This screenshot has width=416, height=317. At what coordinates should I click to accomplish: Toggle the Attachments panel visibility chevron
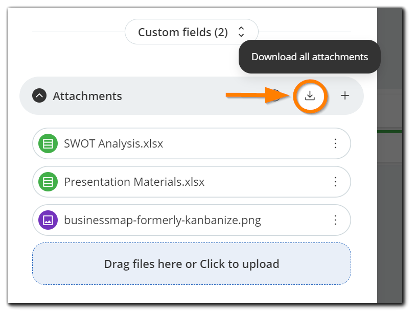coord(39,95)
